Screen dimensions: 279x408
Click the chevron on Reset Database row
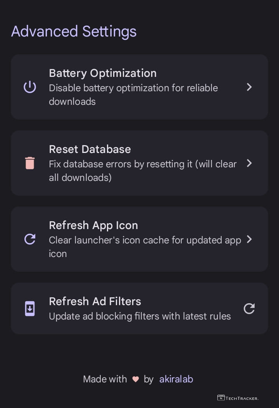click(x=250, y=163)
